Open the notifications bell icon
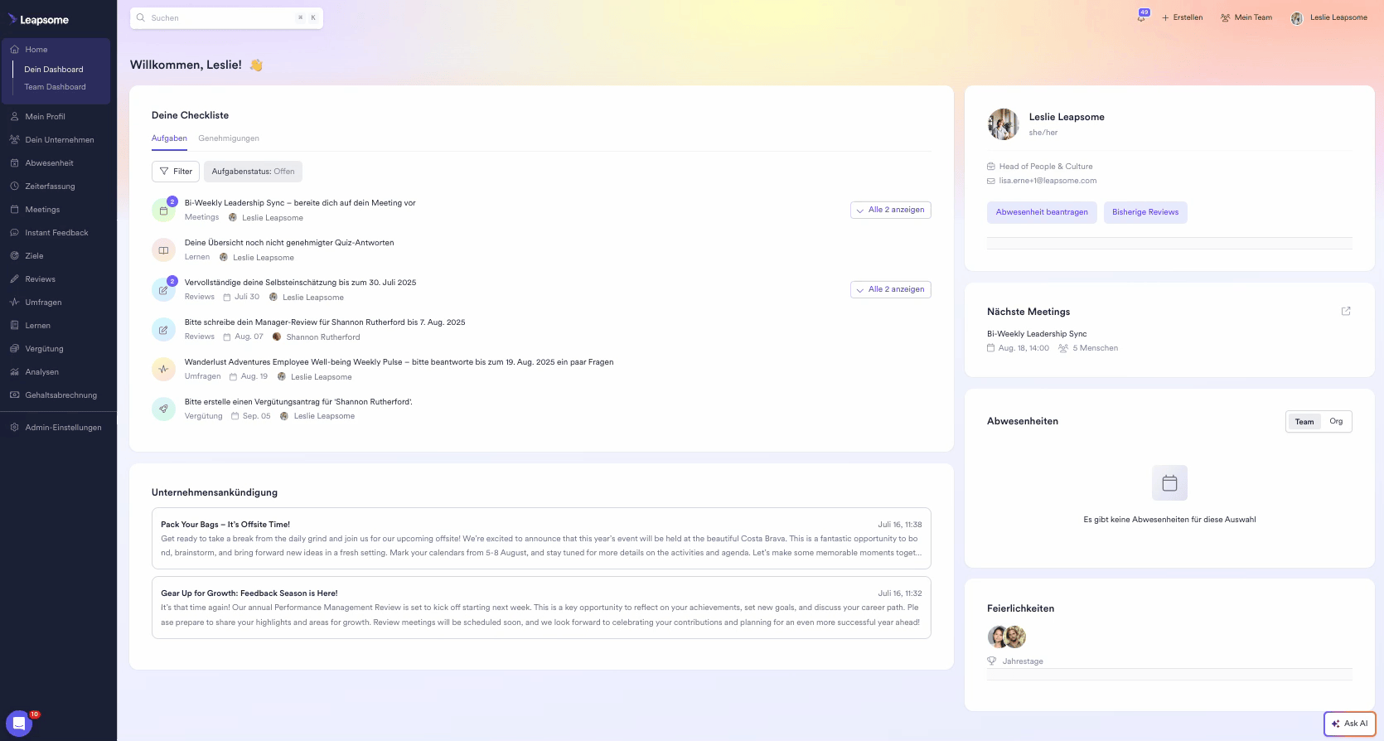The image size is (1384, 741). 1142,17
